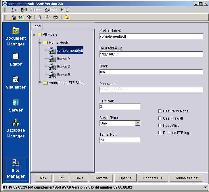Click the Host Address field

tap(151, 54)
